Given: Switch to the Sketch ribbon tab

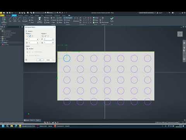Looking at the screenshot, I should coord(14,15).
